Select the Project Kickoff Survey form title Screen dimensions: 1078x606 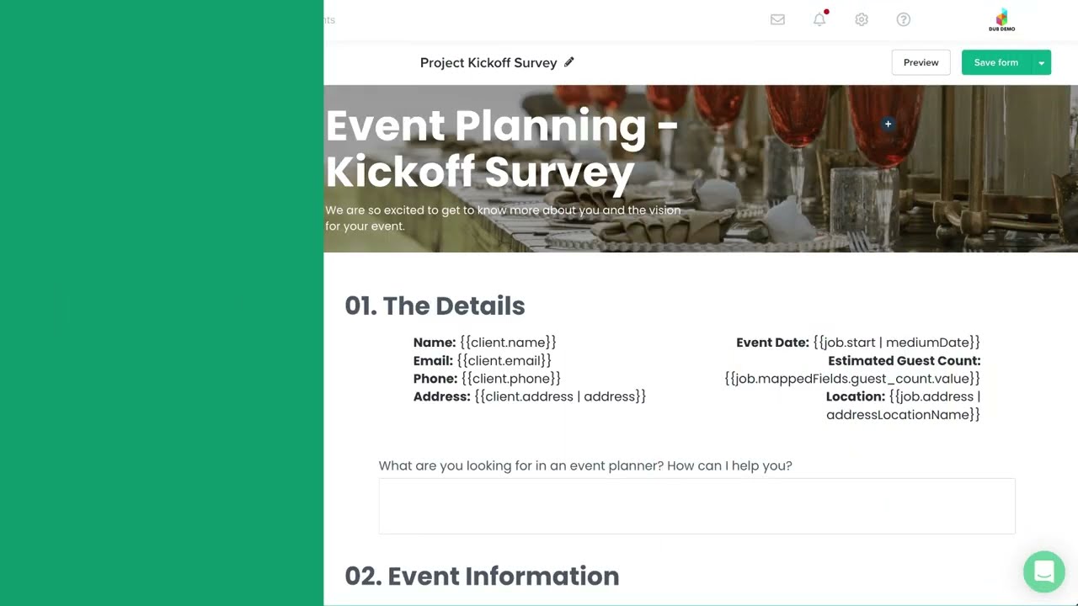(488, 63)
